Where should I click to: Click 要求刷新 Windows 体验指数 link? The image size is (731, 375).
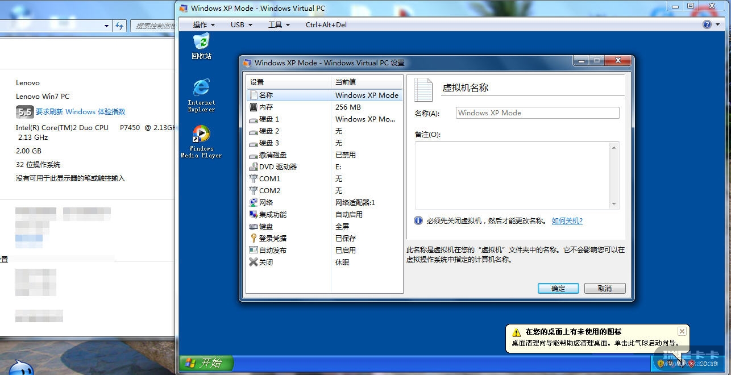pos(80,112)
